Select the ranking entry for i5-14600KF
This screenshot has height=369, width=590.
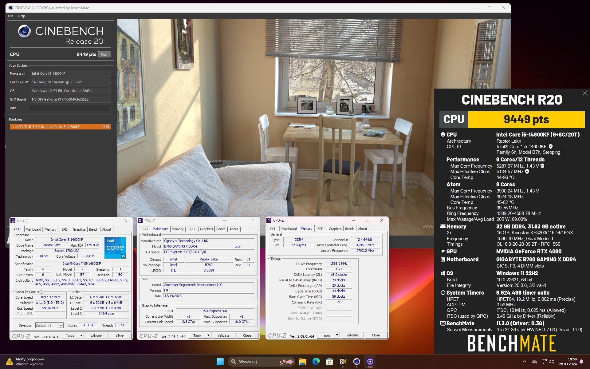[x=60, y=127]
